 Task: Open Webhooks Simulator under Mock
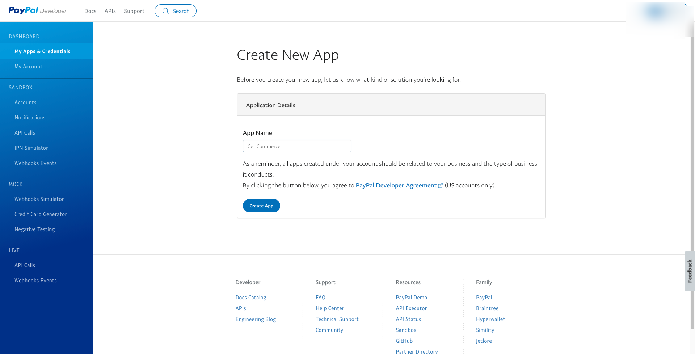point(39,199)
